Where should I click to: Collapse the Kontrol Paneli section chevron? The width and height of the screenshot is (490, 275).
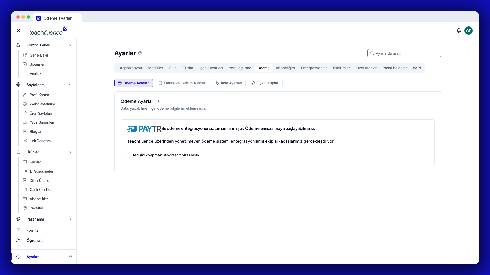point(70,45)
